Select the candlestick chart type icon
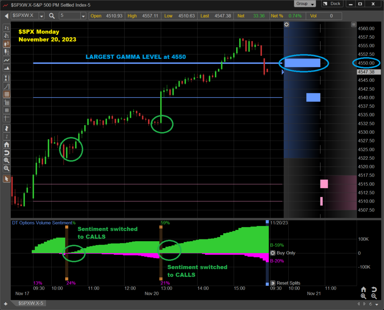The image size is (384, 310). tap(6, 43)
